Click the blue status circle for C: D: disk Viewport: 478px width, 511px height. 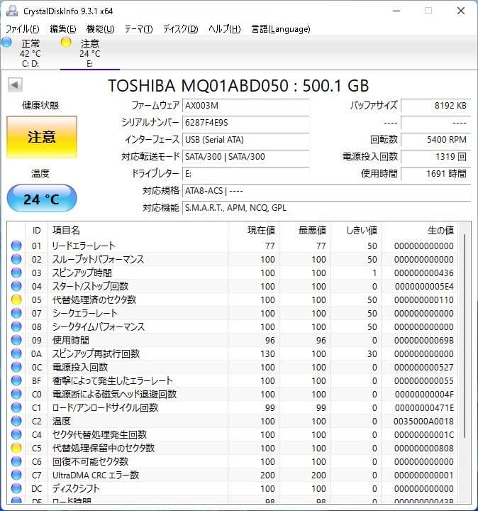(6, 43)
